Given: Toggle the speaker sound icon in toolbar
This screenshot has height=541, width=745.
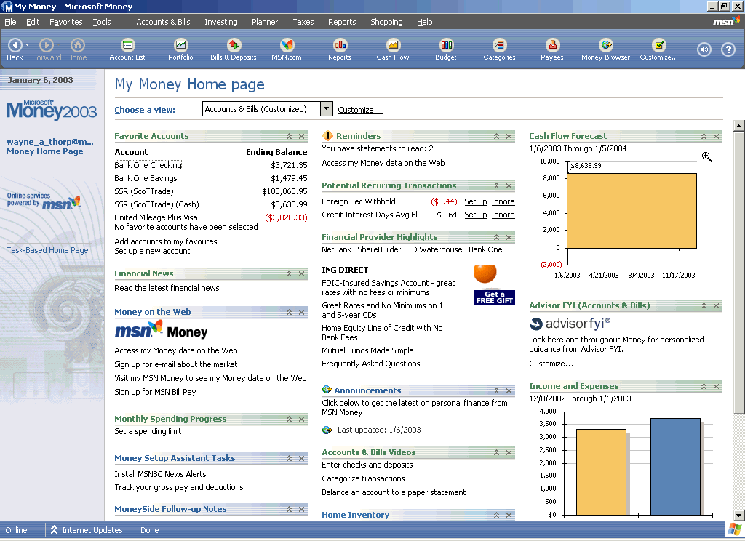Looking at the screenshot, I should 704,49.
